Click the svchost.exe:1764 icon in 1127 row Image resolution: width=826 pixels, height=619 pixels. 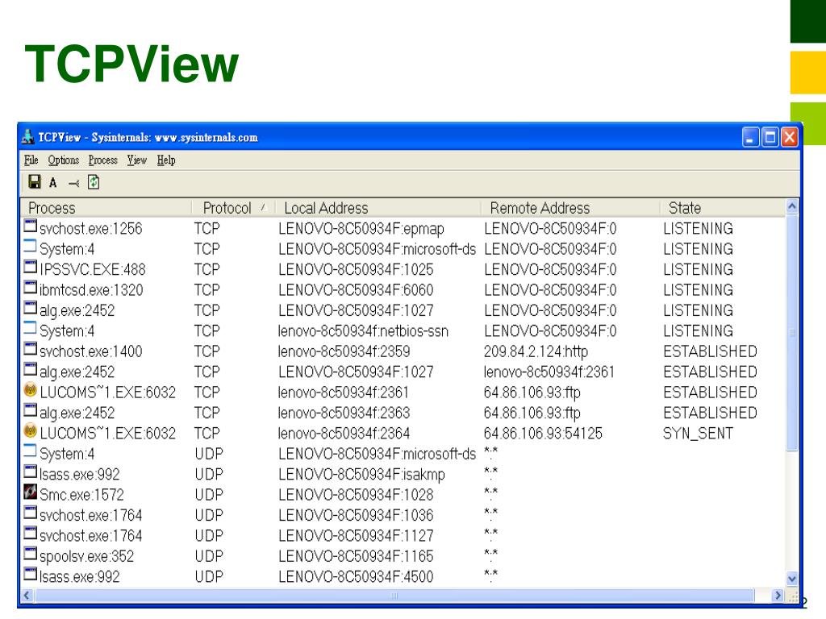tap(31, 534)
